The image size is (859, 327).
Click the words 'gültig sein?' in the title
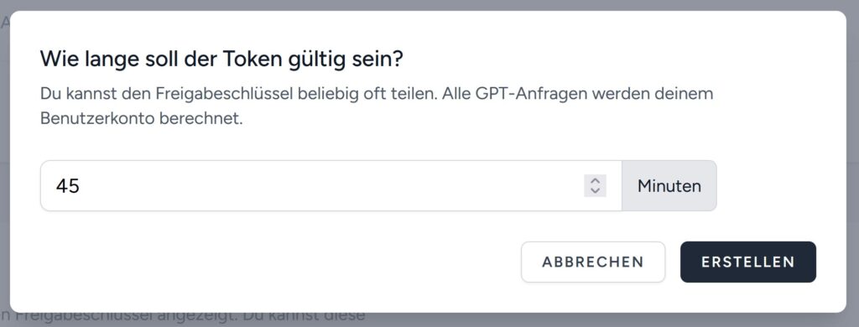345,60
